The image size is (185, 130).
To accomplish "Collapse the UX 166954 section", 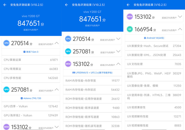I will [x=180, y=29].
